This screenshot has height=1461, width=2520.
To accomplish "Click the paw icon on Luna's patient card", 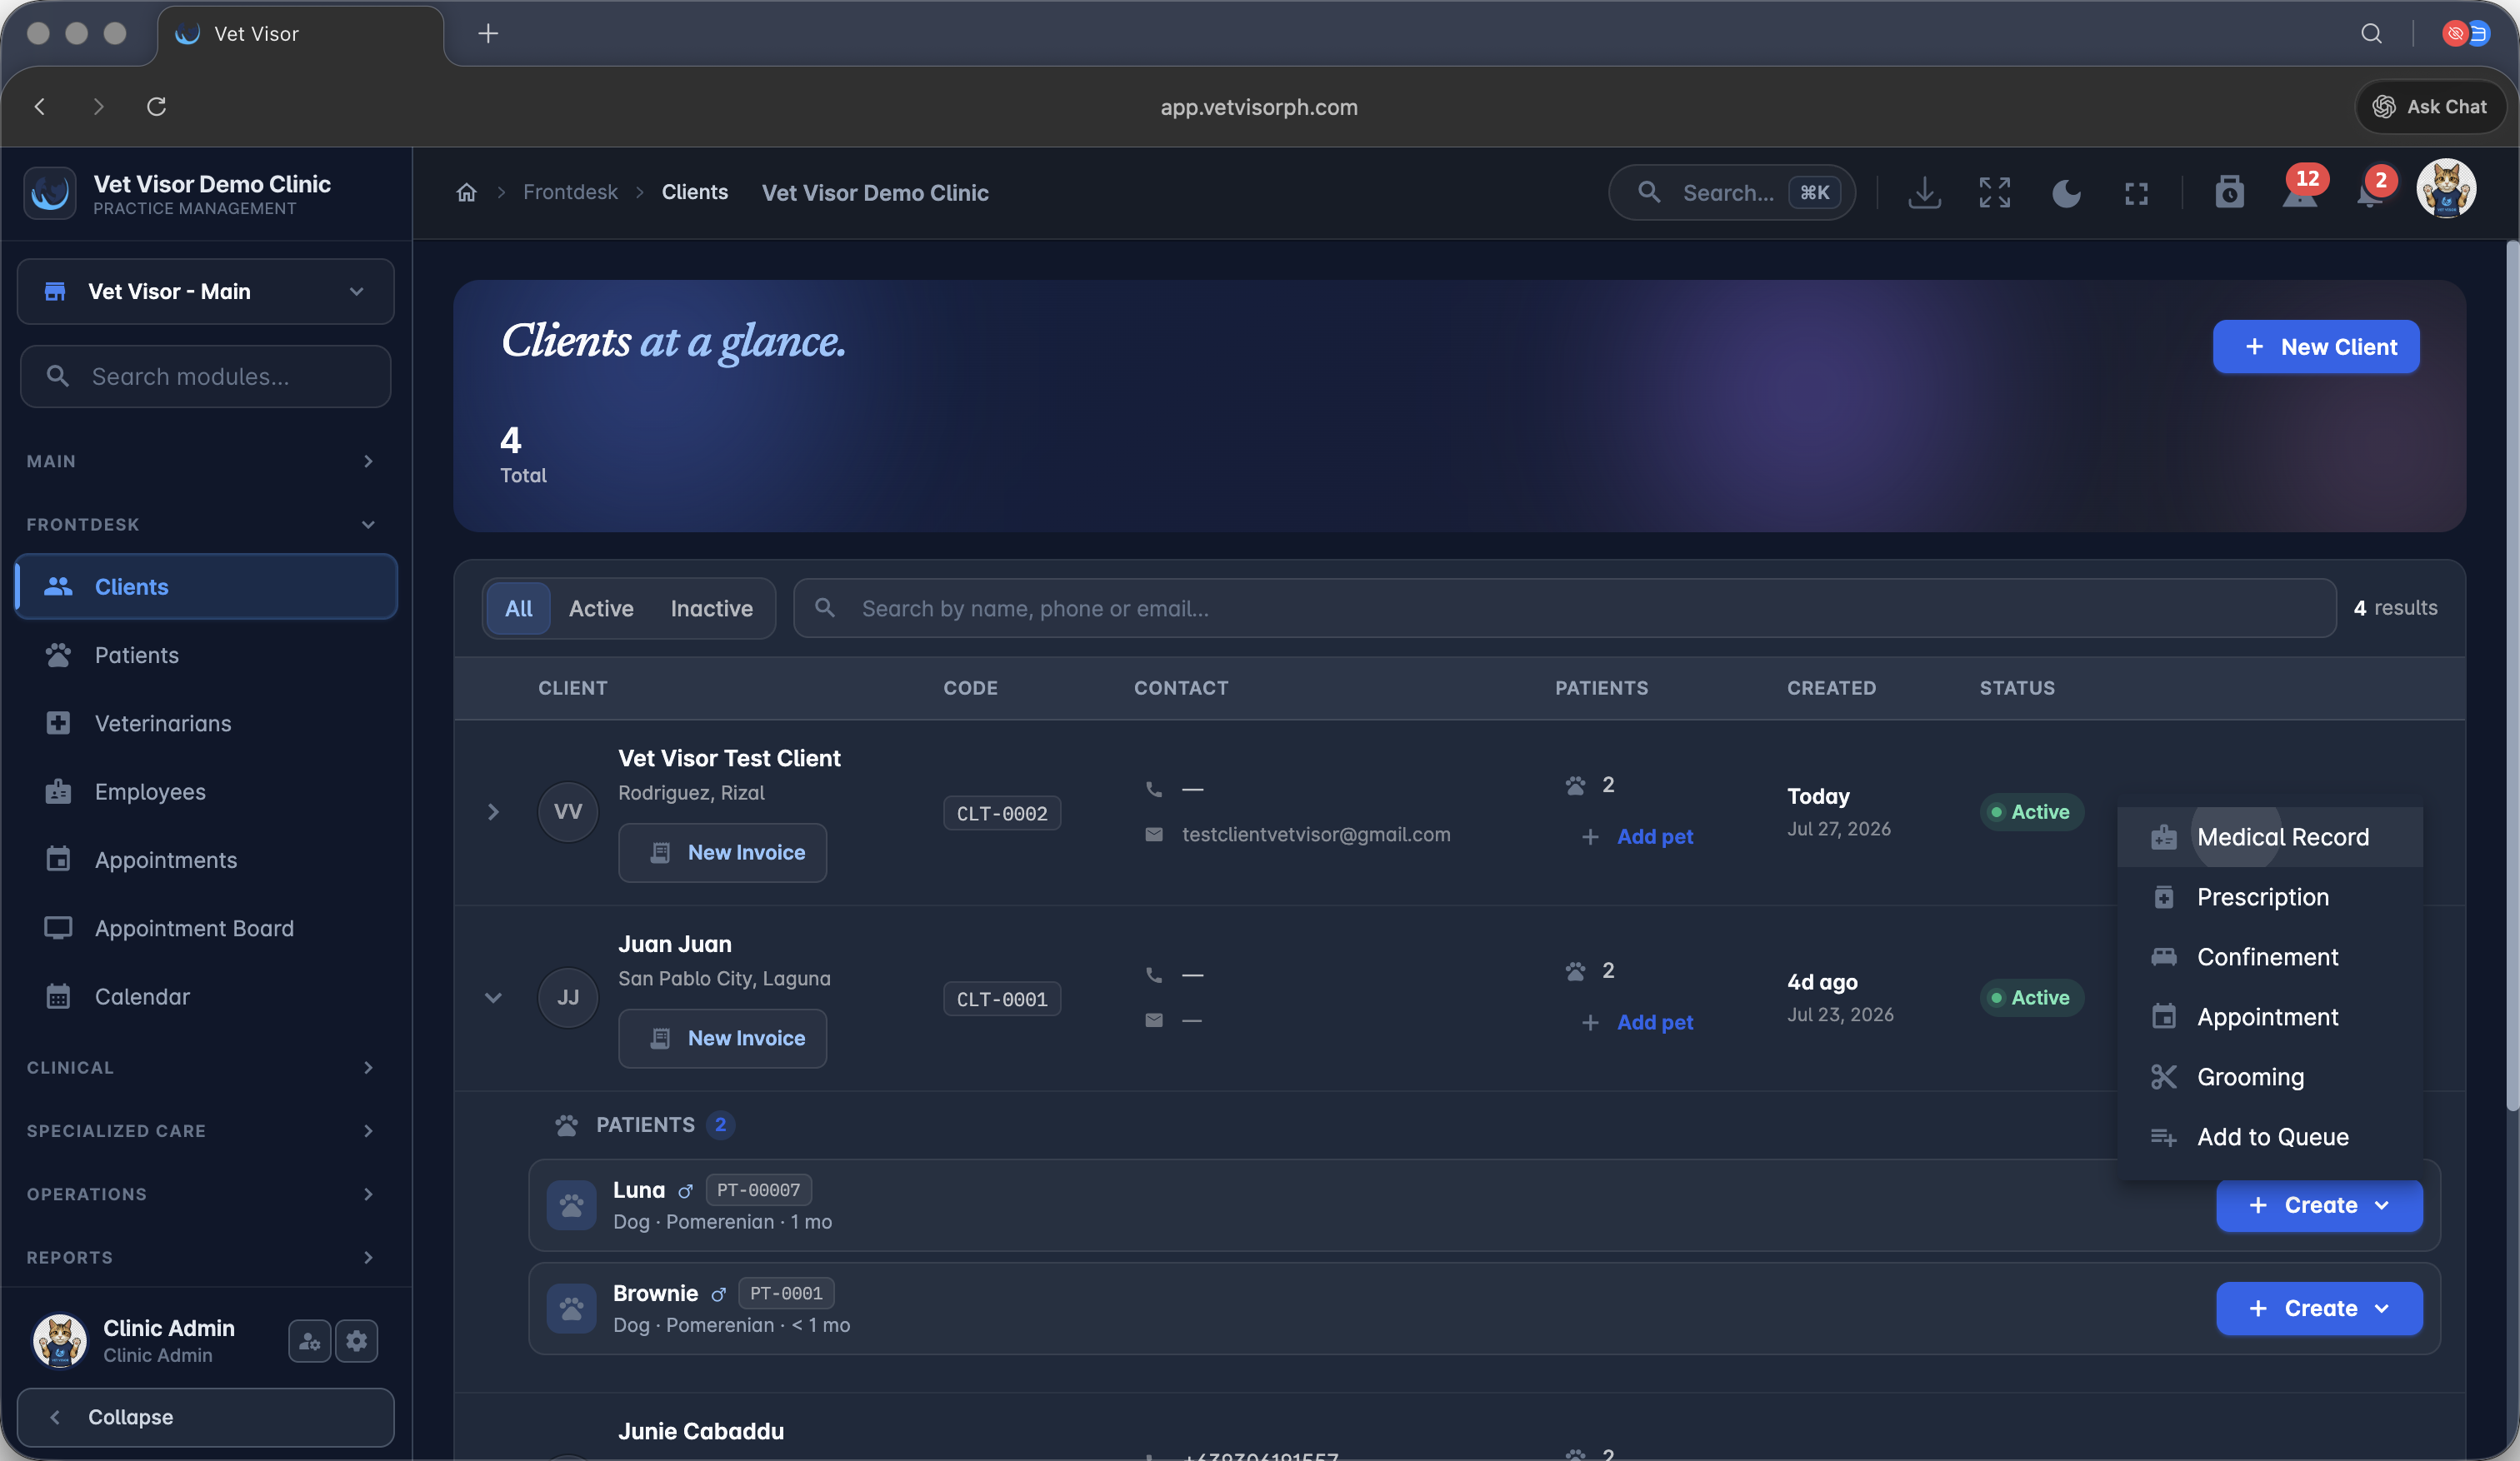I will pos(571,1205).
